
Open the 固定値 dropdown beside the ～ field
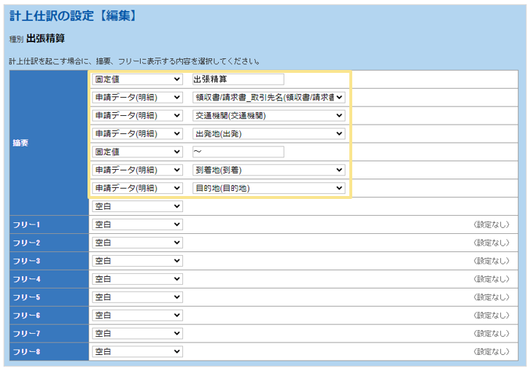tap(137, 152)
